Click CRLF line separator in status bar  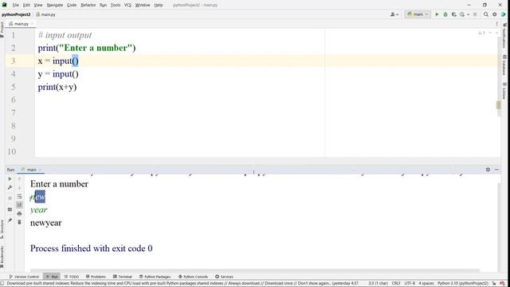click(396, 283)
